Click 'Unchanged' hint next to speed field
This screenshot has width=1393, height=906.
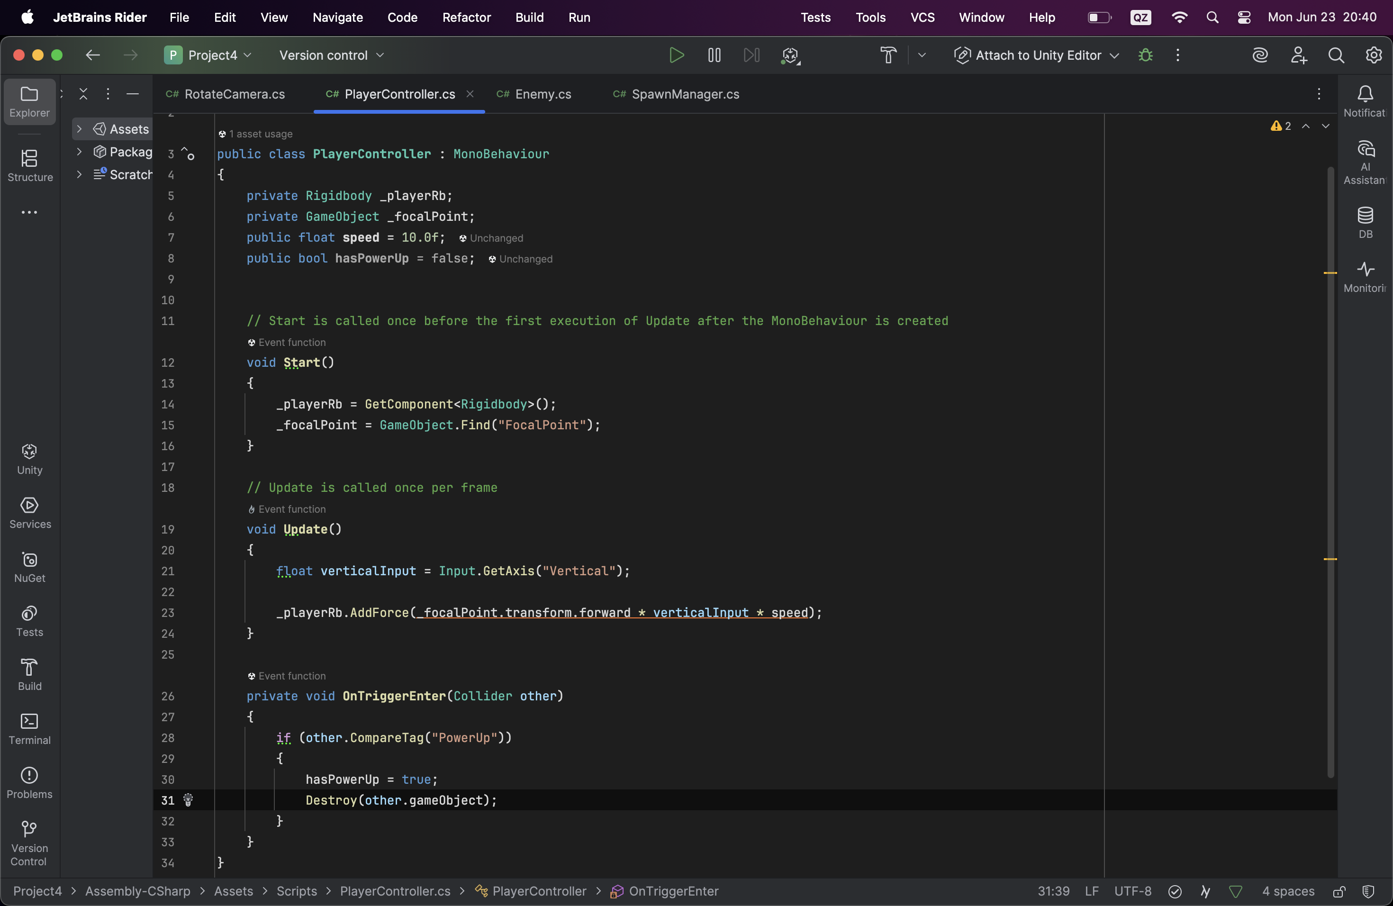491,238
